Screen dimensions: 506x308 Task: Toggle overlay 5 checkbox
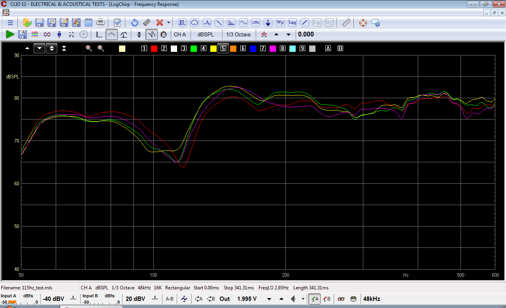click(x=223, y=48)
